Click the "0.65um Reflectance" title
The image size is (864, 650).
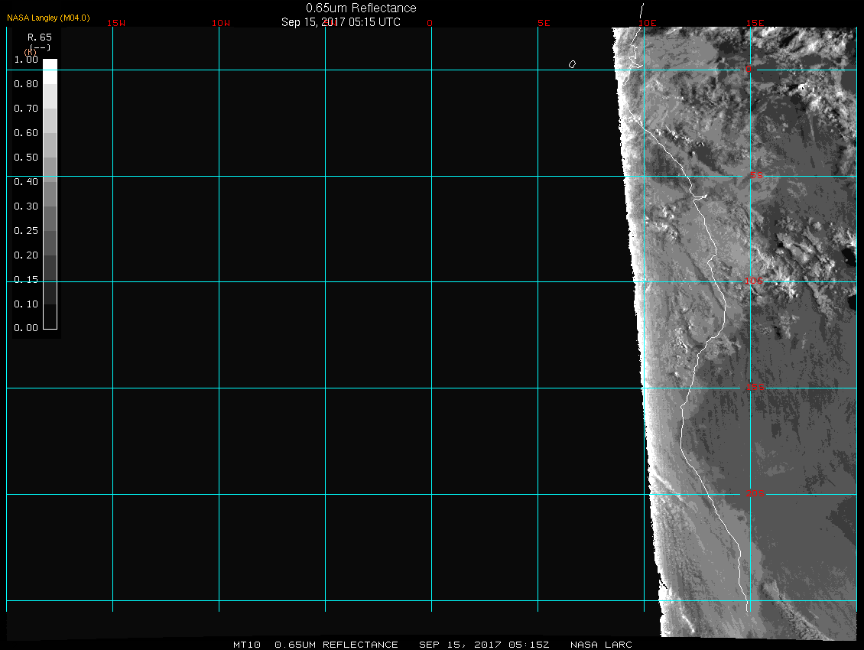tap(361, 8)
